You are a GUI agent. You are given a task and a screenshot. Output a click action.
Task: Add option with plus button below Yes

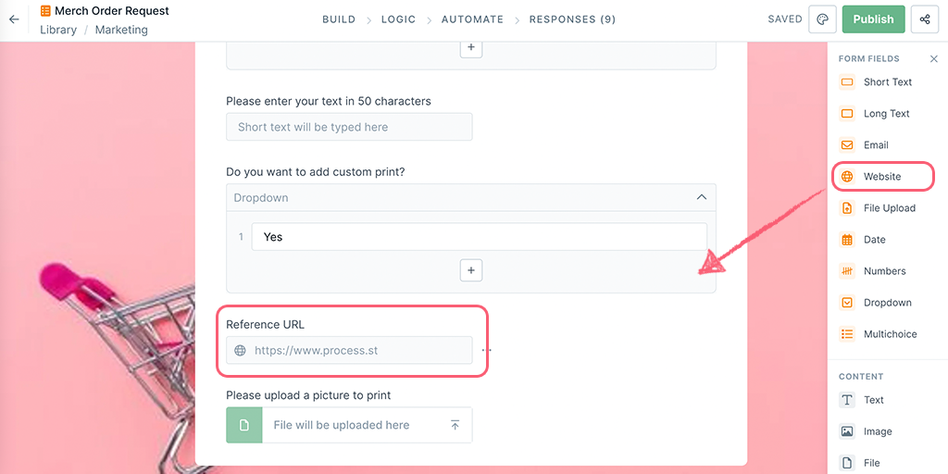(x=471, y=270)
